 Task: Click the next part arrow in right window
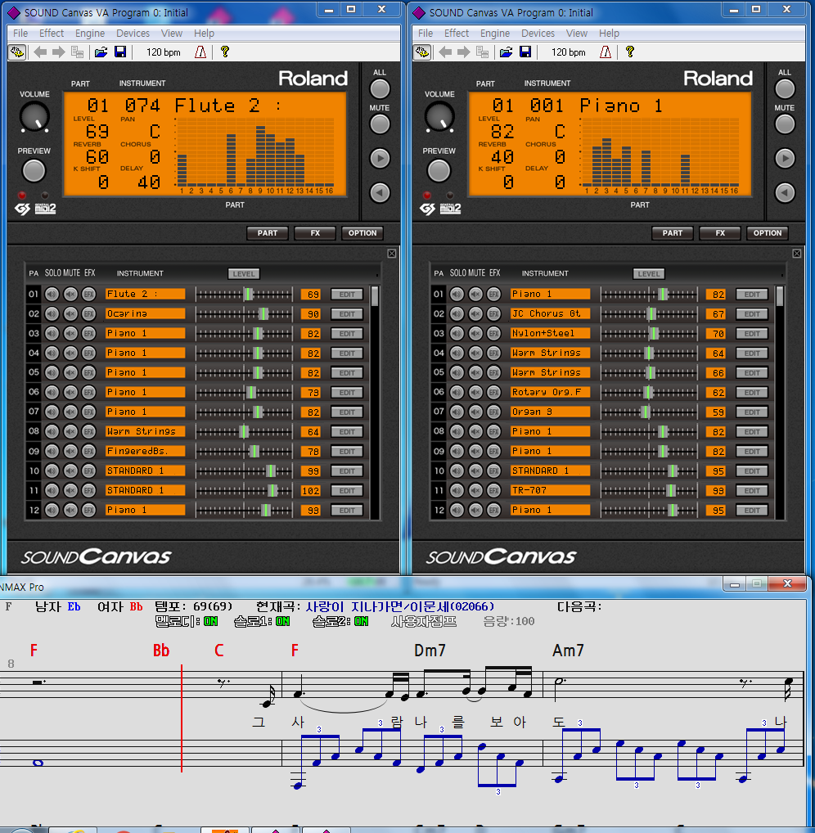tap(784, 158)
